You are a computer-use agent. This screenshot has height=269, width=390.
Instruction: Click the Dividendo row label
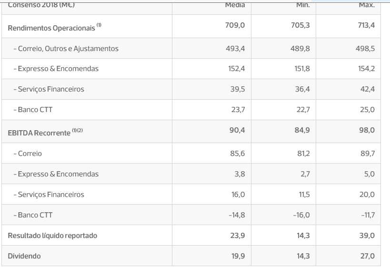(24, 256)
